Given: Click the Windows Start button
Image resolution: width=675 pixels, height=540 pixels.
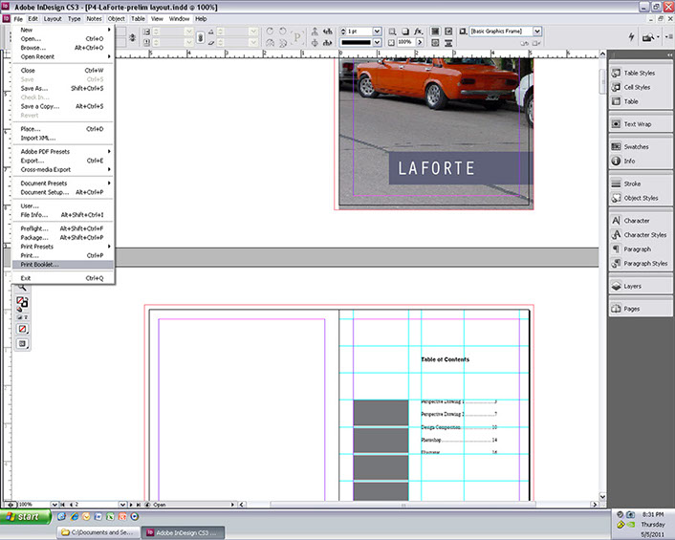Looking at the screenshot, I should pyautogui.click(x=26, y=517).
